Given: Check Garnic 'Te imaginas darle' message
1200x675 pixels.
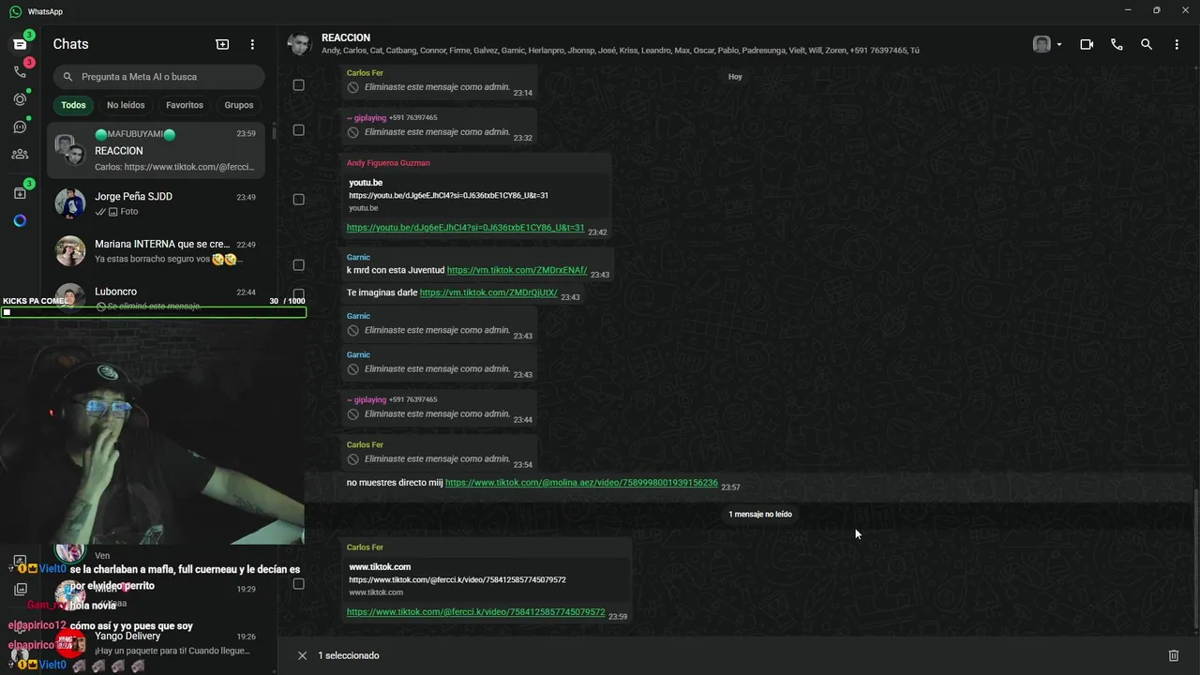Looking at the screenshot, I should [298, 293].
